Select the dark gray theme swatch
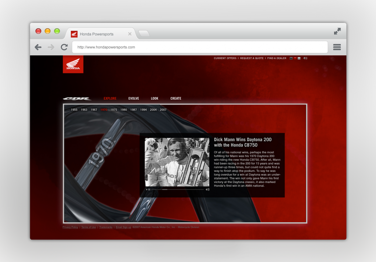The width and height of the screenshot is (376, 262). 291,58
